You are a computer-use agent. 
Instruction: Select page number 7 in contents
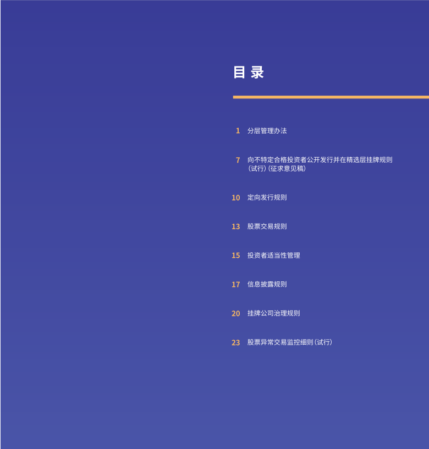(238, 160)
